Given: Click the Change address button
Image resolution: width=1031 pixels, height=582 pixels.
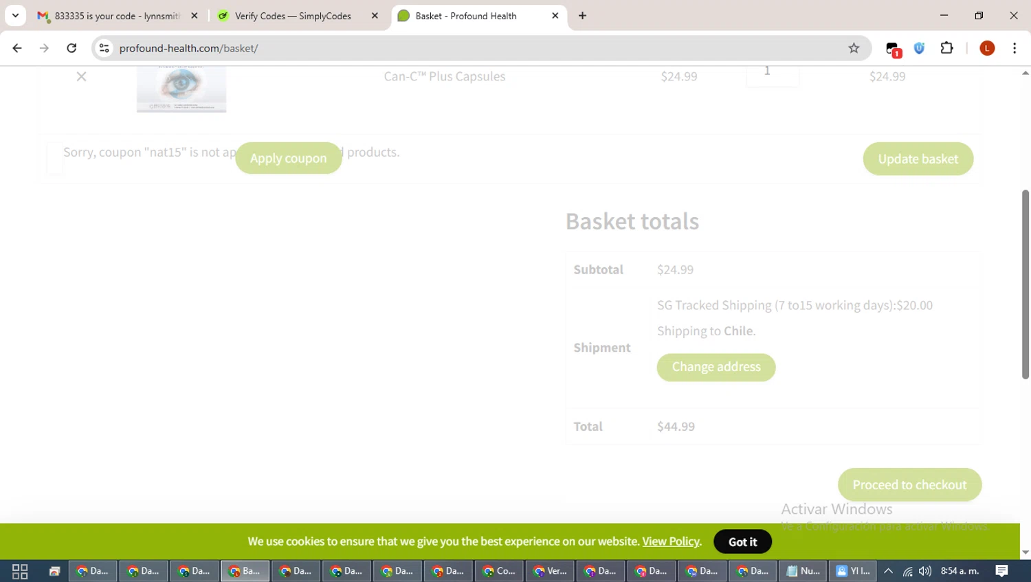Looking at the screenshot, I should (716, 367).
